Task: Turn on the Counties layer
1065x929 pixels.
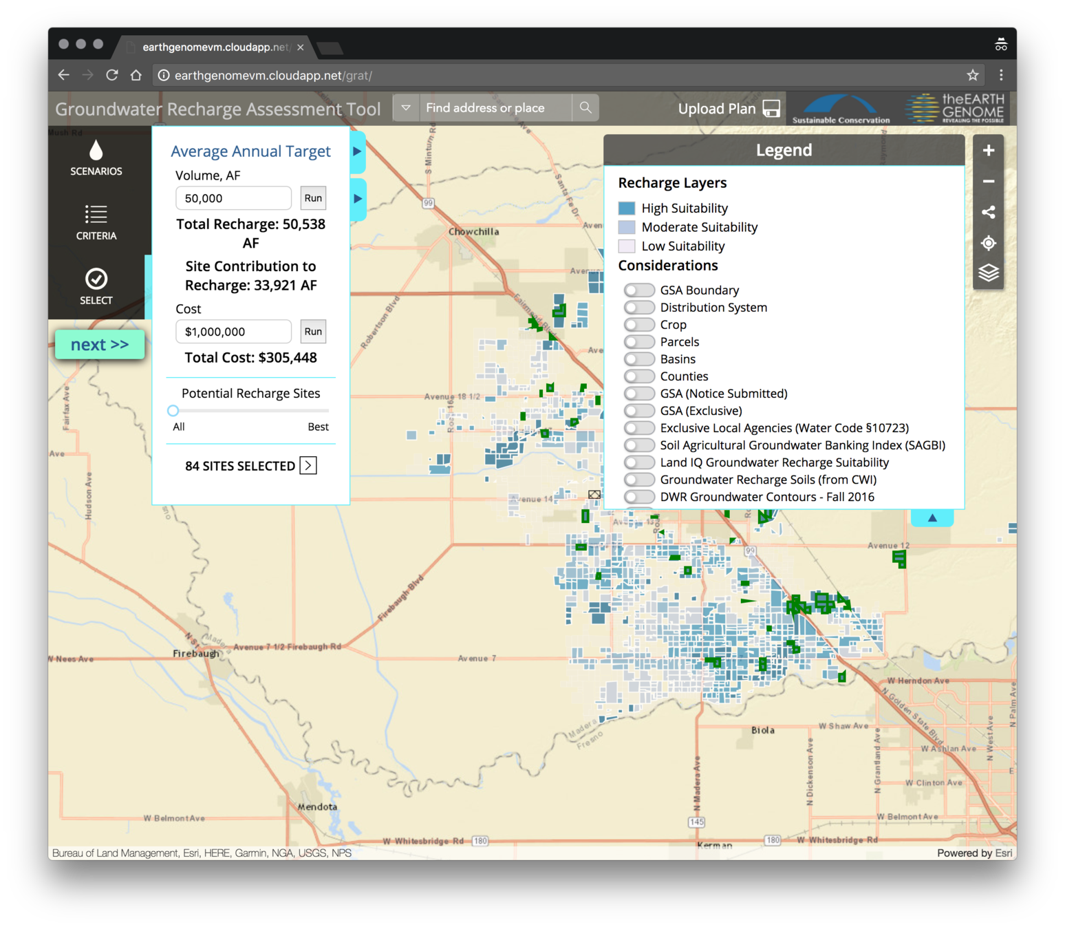Action: click(x=639, y=376)
